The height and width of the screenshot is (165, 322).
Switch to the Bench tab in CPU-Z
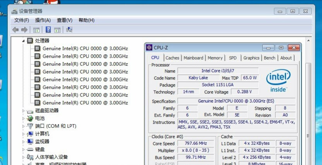269,58
